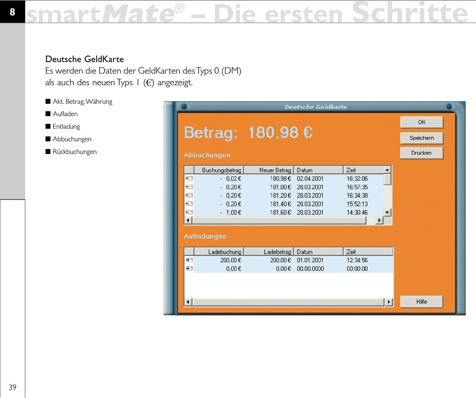Click the Speichern button

(x=422, y=138)
